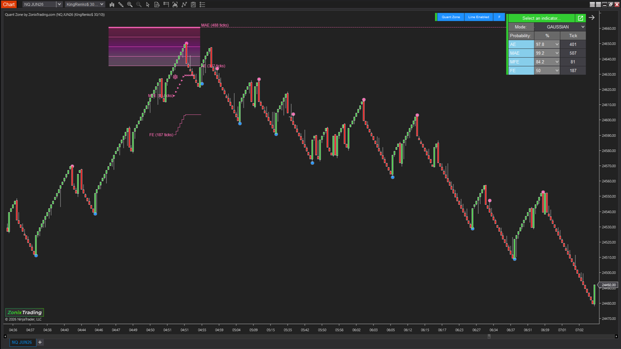Click the horizontal scrollbar thumb
The height and width of the screenshot is (349, 621).
(x=489, y=336)
